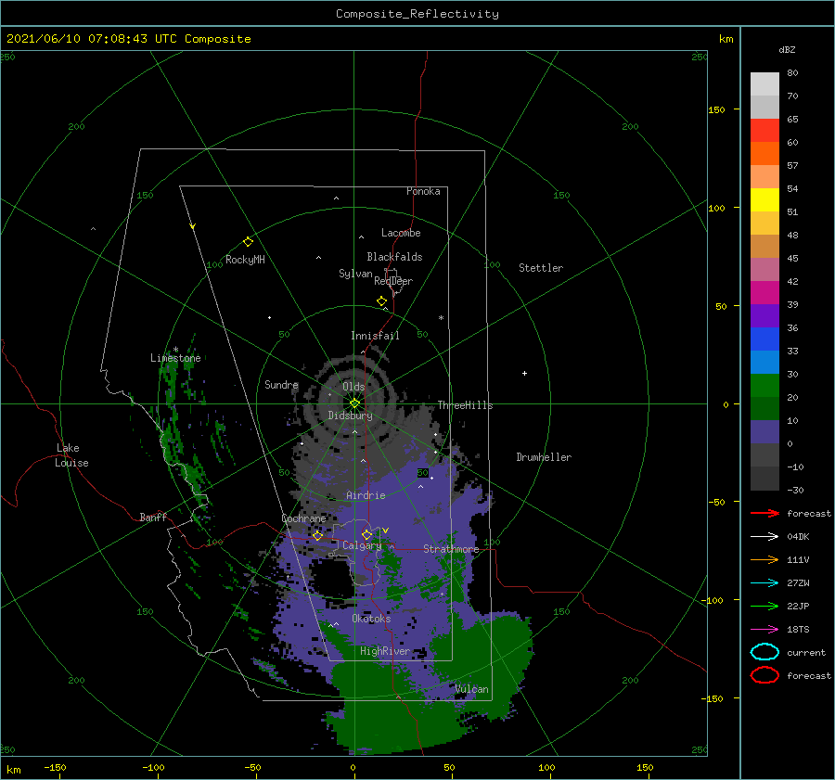Click the red forecast arrow legend icon
The image size is (835, 780).
point(764,513)
